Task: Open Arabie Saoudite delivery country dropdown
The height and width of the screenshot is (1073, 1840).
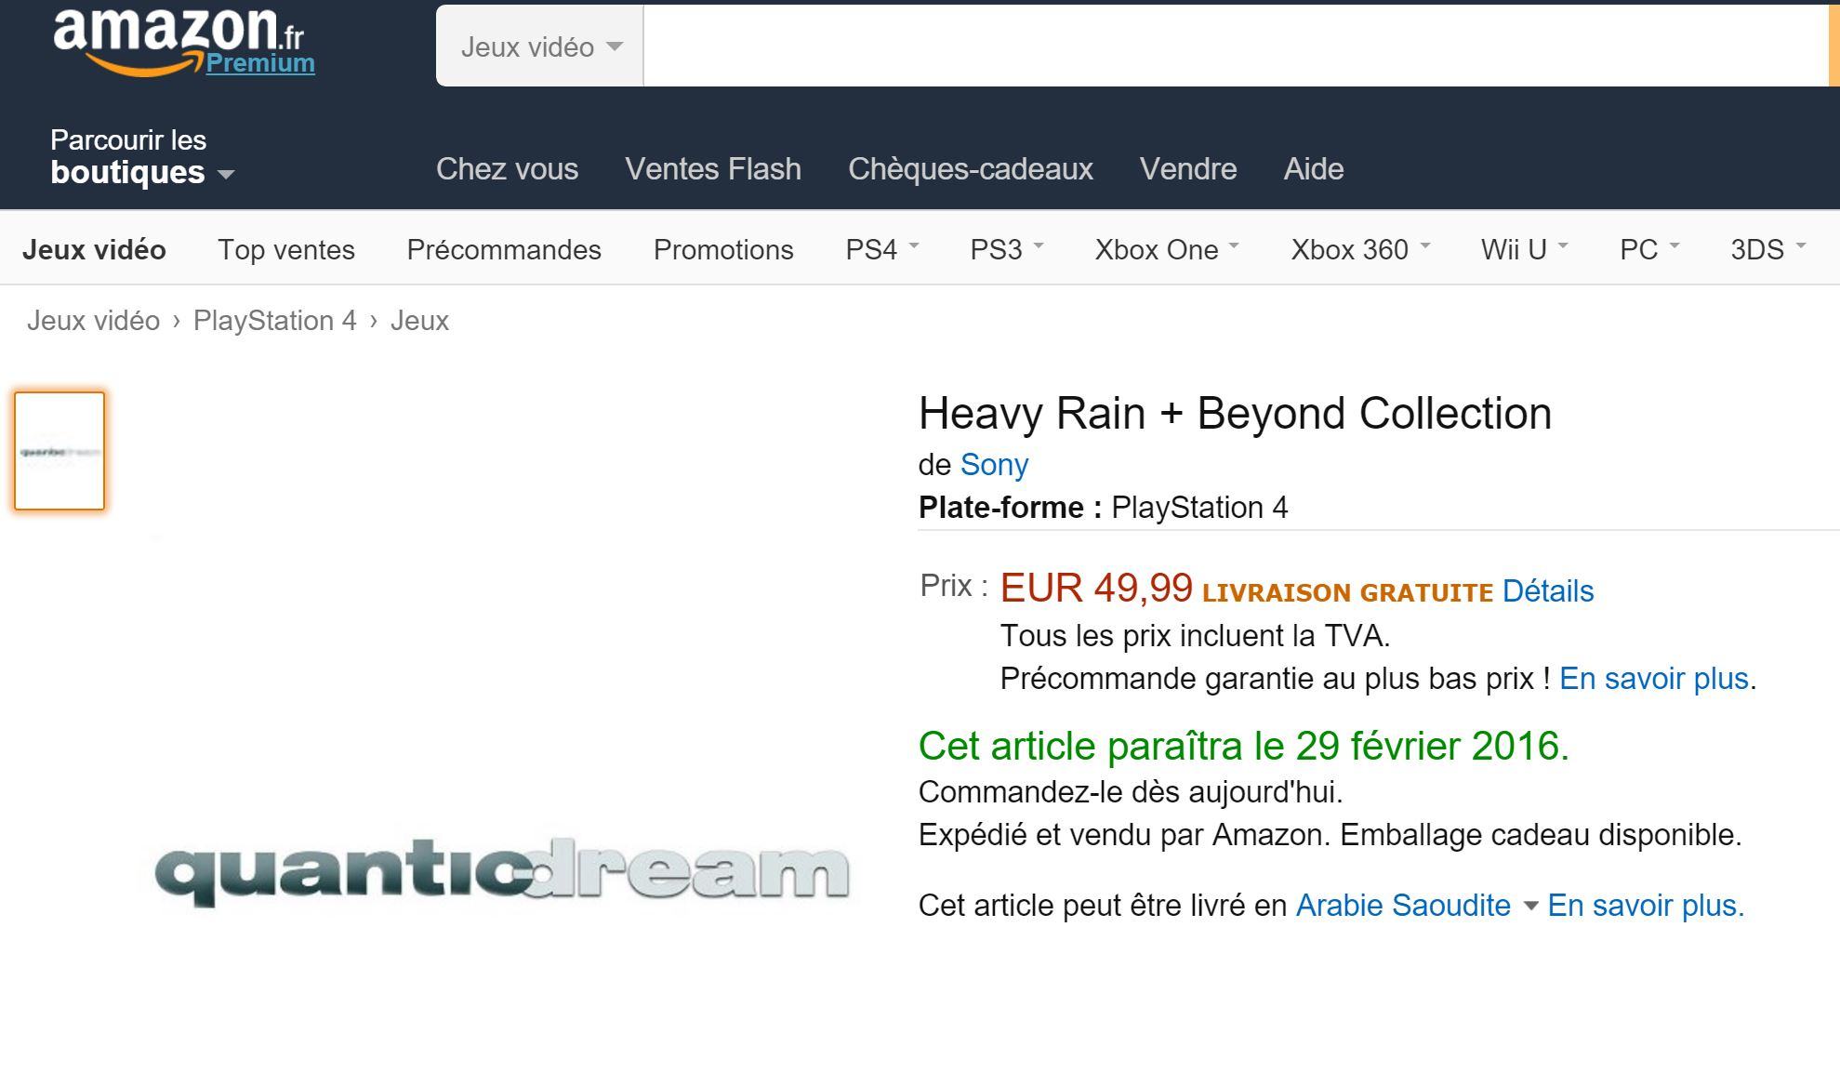Action: [x=1417, y=906]
